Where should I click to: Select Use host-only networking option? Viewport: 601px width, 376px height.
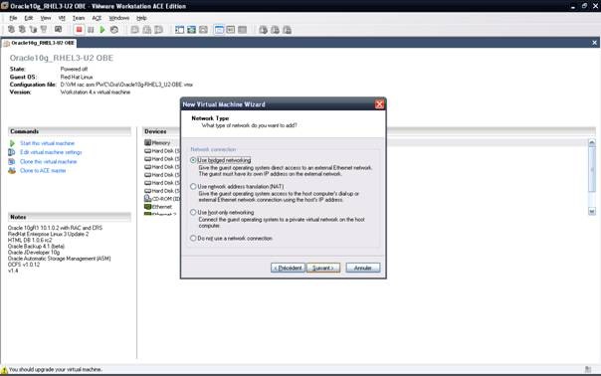click(x=194, y=212)
